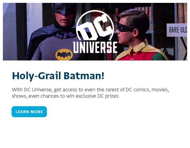Click the Holy-Grail Batman! headline
This screenshot has width=190, height=148.
point(58,76)
